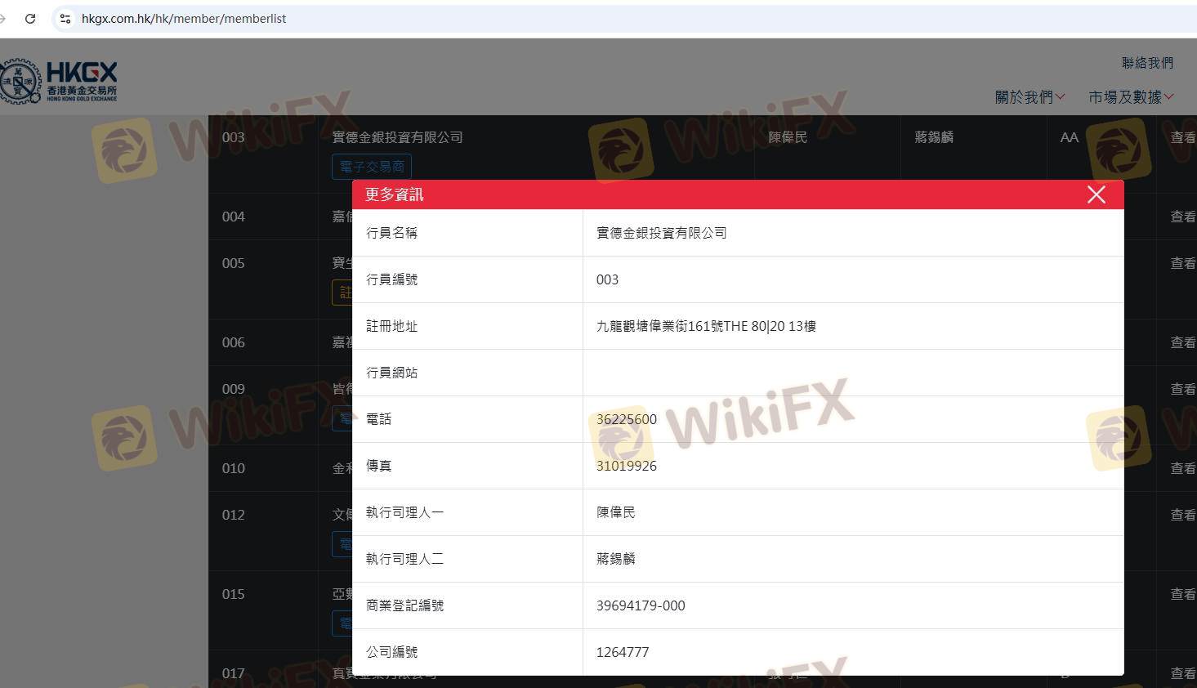This screenshot has height=688, width=1197.
Task: Expand the 關於我們 dropdown menu
Action: (x=1029, y=97)
